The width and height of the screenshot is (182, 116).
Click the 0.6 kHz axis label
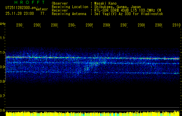(2, 110)
